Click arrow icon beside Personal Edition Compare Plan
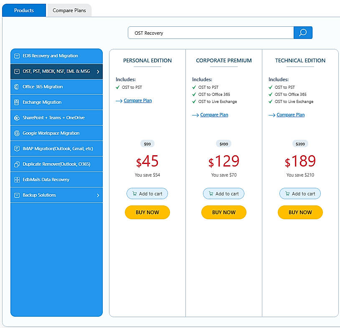Viewport: 340px width, 328px height. click(119, 101)
